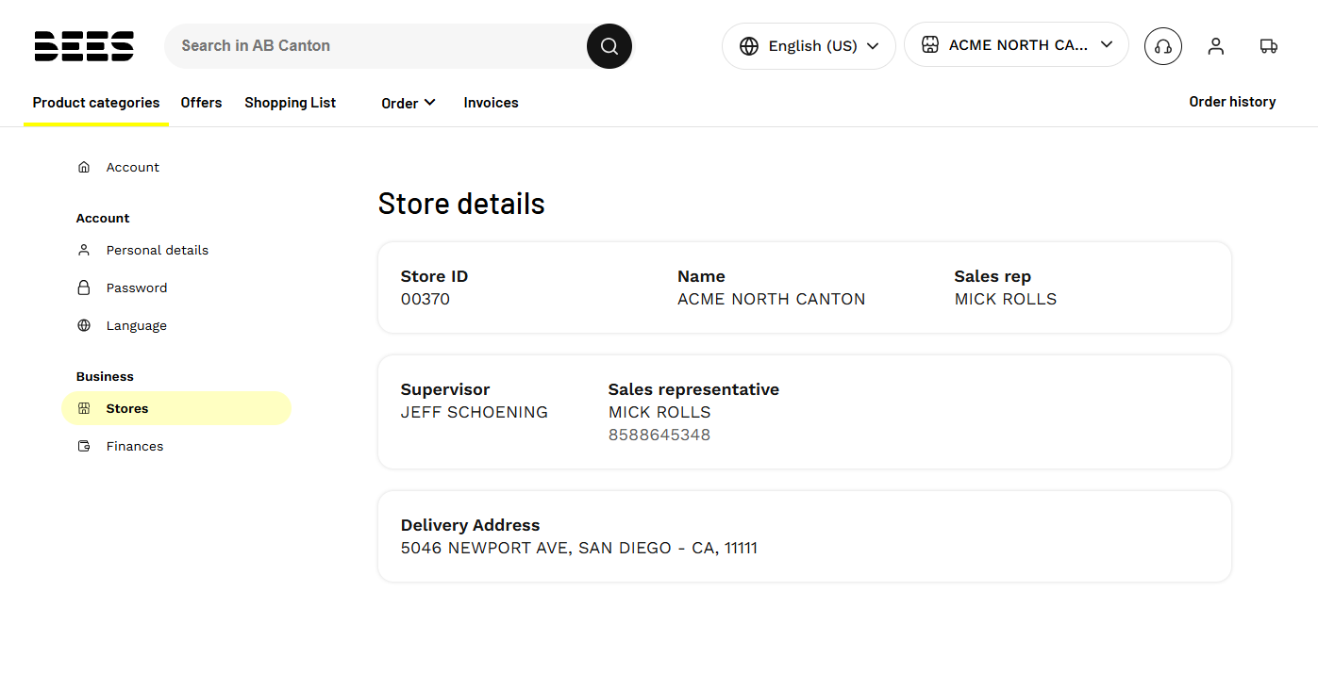The height and width of the screenshot is (674, 1318).
Task: Click the lock icon beside Password
Action: coord(84,288)
